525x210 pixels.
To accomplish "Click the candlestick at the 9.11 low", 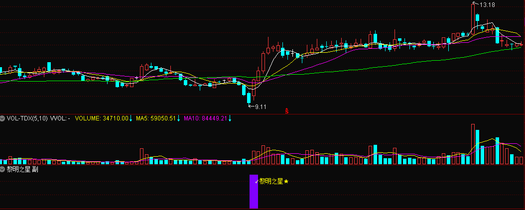I will tap(249, 98).
